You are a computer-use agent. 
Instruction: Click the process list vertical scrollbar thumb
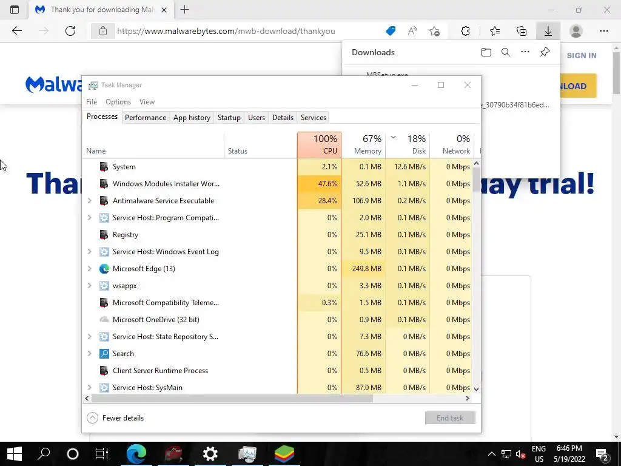(x=477, y=180)
